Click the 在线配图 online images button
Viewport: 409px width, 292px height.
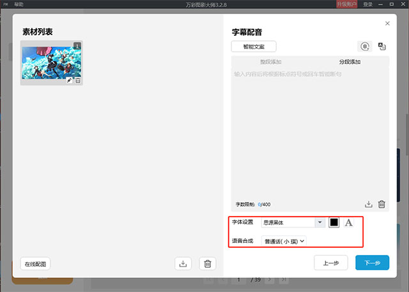(35, 264)
